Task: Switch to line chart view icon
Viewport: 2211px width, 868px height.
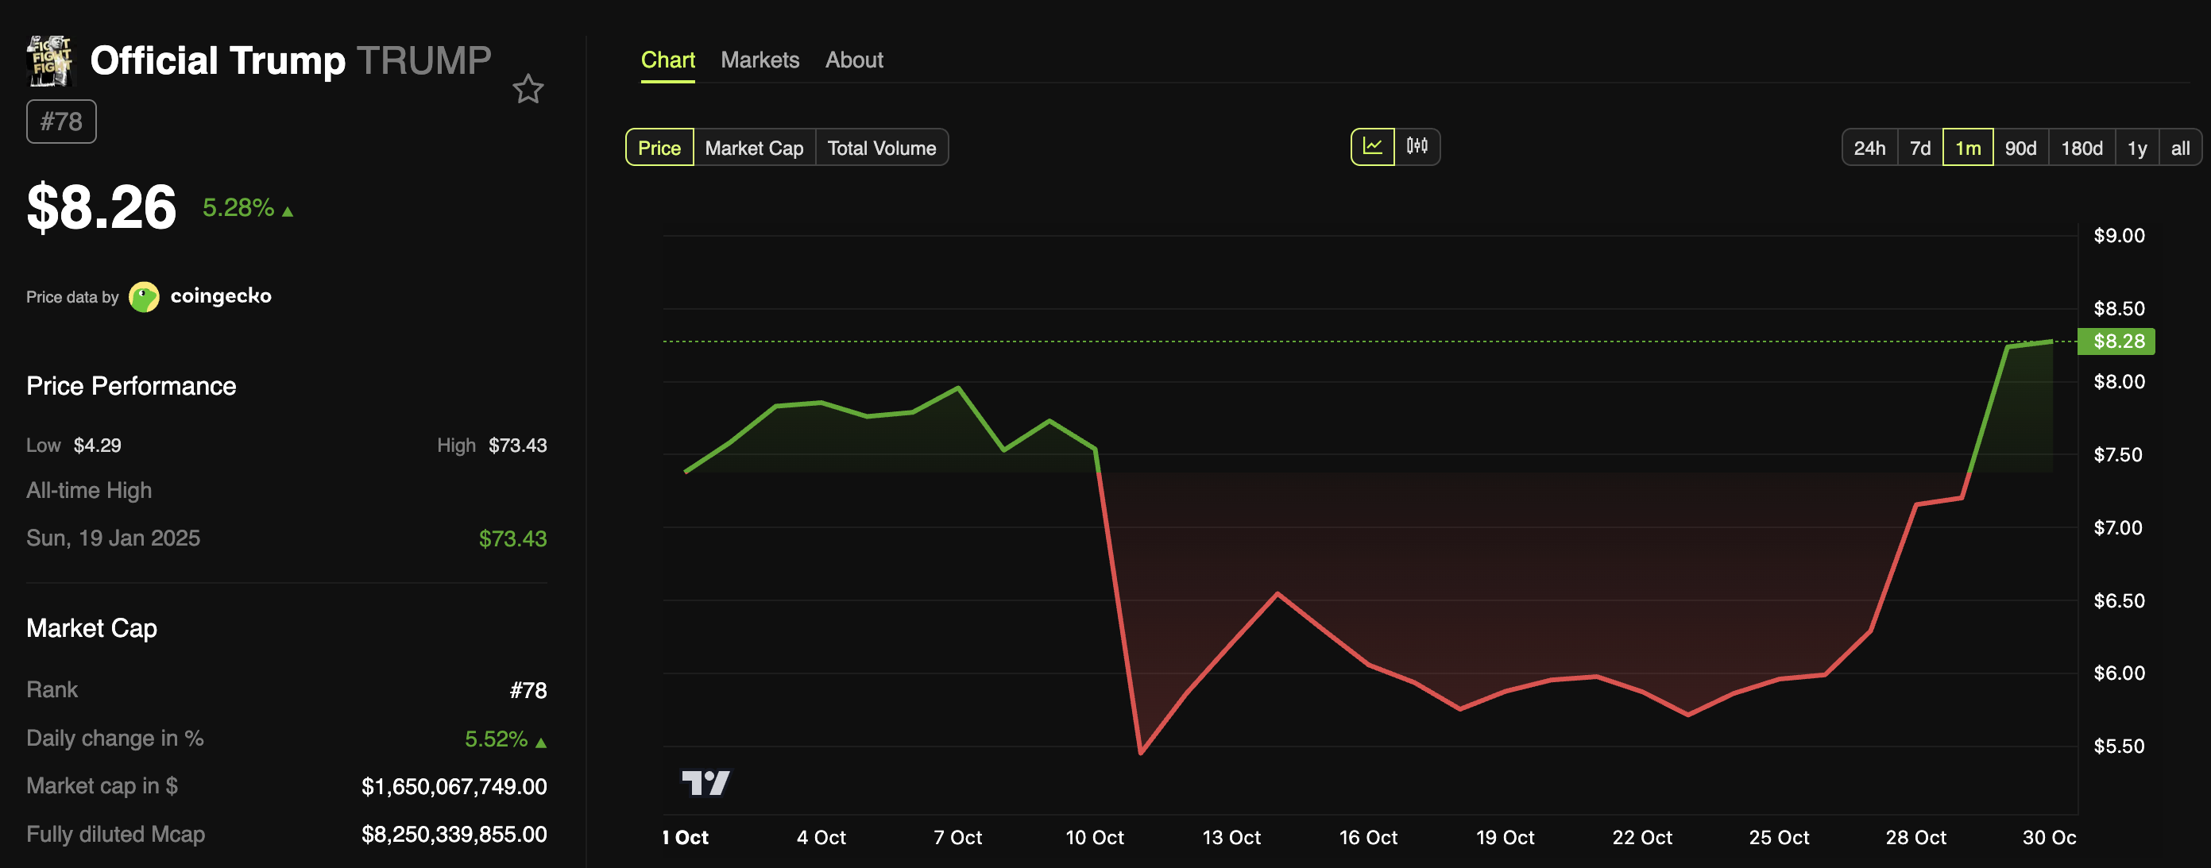Action: pyautogui.click(x=1371, y=147)
